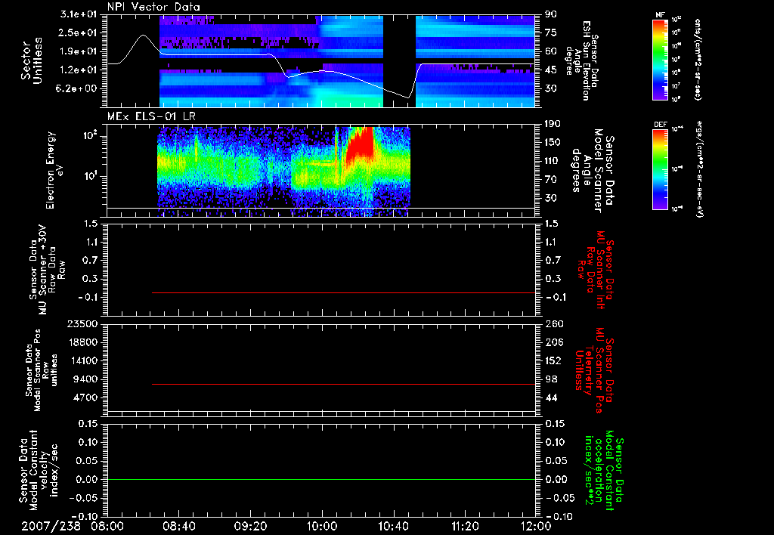
Task: Select the DEF color scale bar
Action: click(661, 169)
